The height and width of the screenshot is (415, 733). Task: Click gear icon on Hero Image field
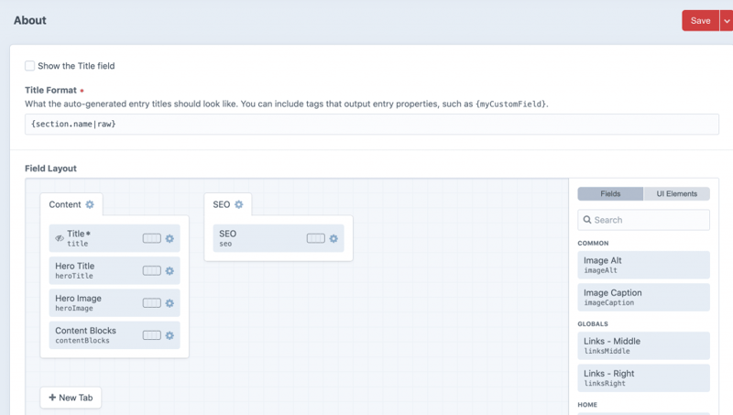[170, 303]
